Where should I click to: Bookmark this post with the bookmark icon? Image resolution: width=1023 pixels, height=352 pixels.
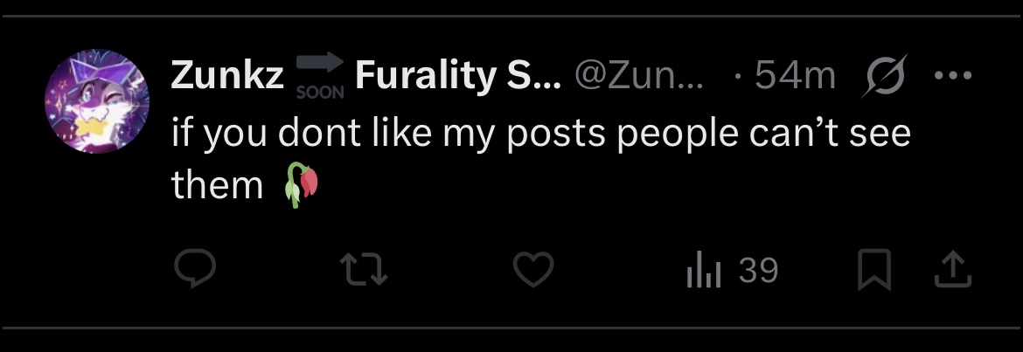tap(874, 269)
